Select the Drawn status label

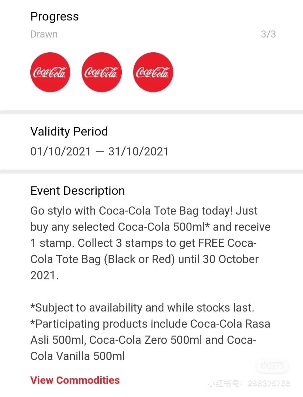44,34
